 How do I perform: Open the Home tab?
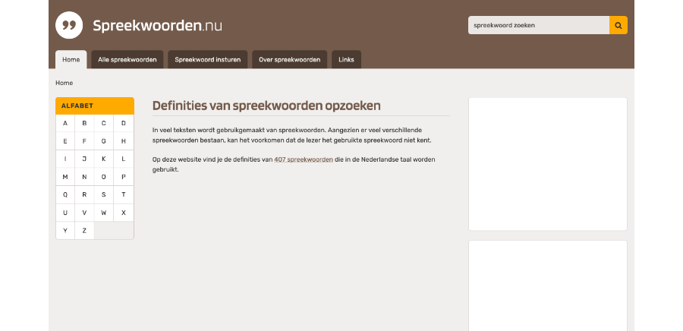pyautogui.click(x=71, y=60)
